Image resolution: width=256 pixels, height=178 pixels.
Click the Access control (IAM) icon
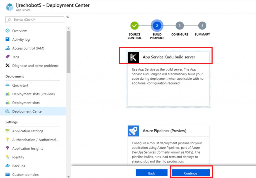(x=7, y=48)
